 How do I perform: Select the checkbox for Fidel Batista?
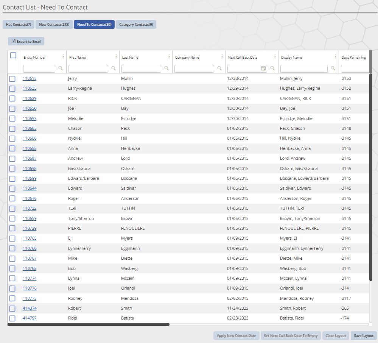click(12, 318)
